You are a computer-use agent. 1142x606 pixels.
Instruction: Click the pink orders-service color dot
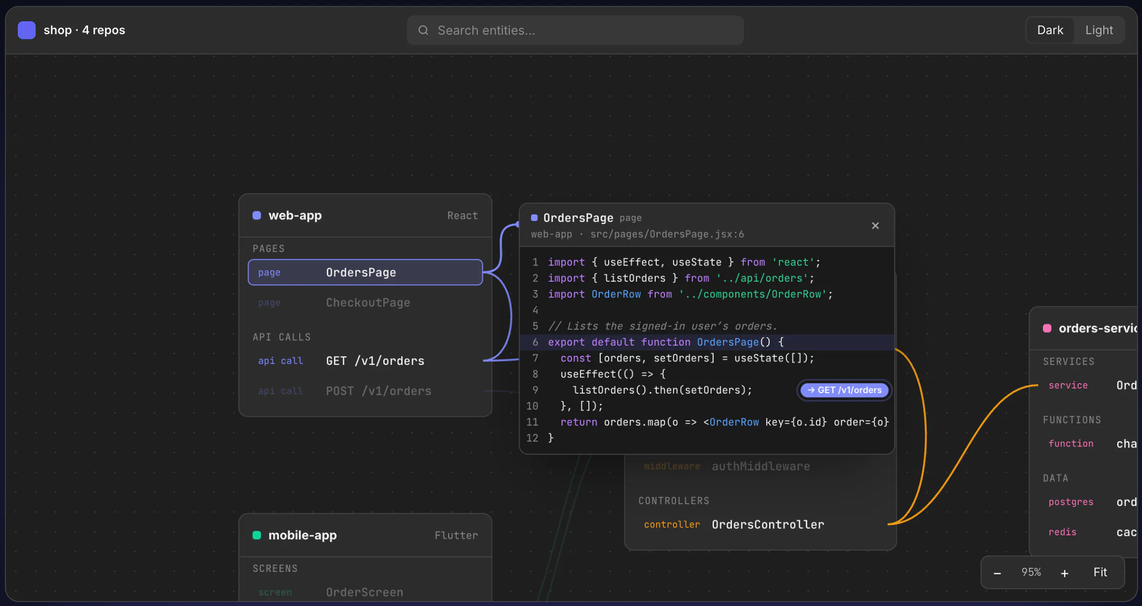1047,328
